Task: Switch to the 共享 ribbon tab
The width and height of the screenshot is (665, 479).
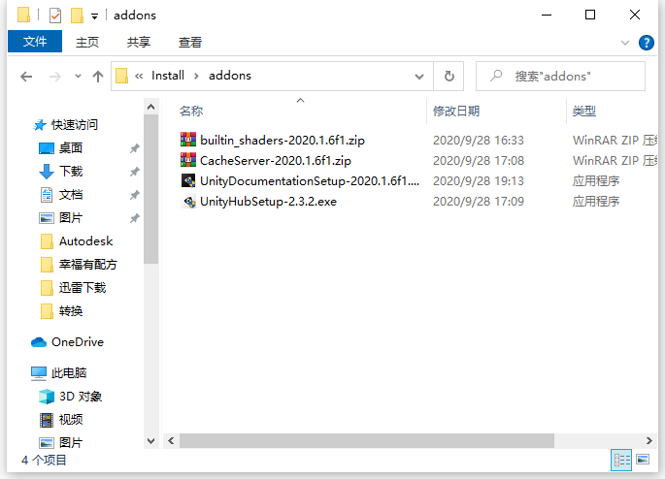Action: (139, 42)
